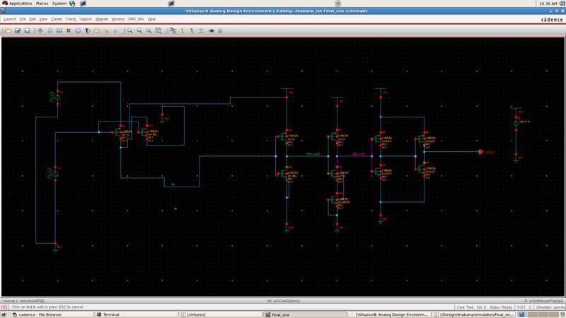This screenshot has height=318, width=566.
Task: Open the Places menu in top panel
Action: tap(42, 4)
